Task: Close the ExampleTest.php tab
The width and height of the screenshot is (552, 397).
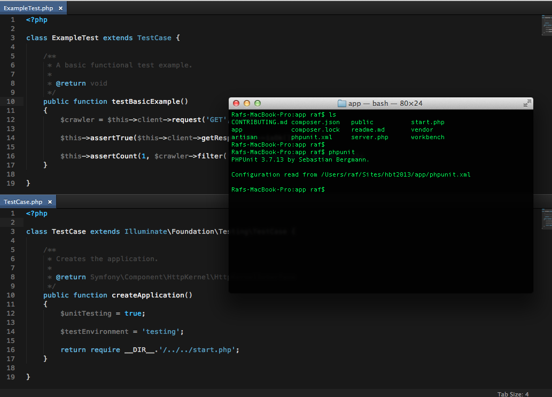Action: tap(60, 8)
